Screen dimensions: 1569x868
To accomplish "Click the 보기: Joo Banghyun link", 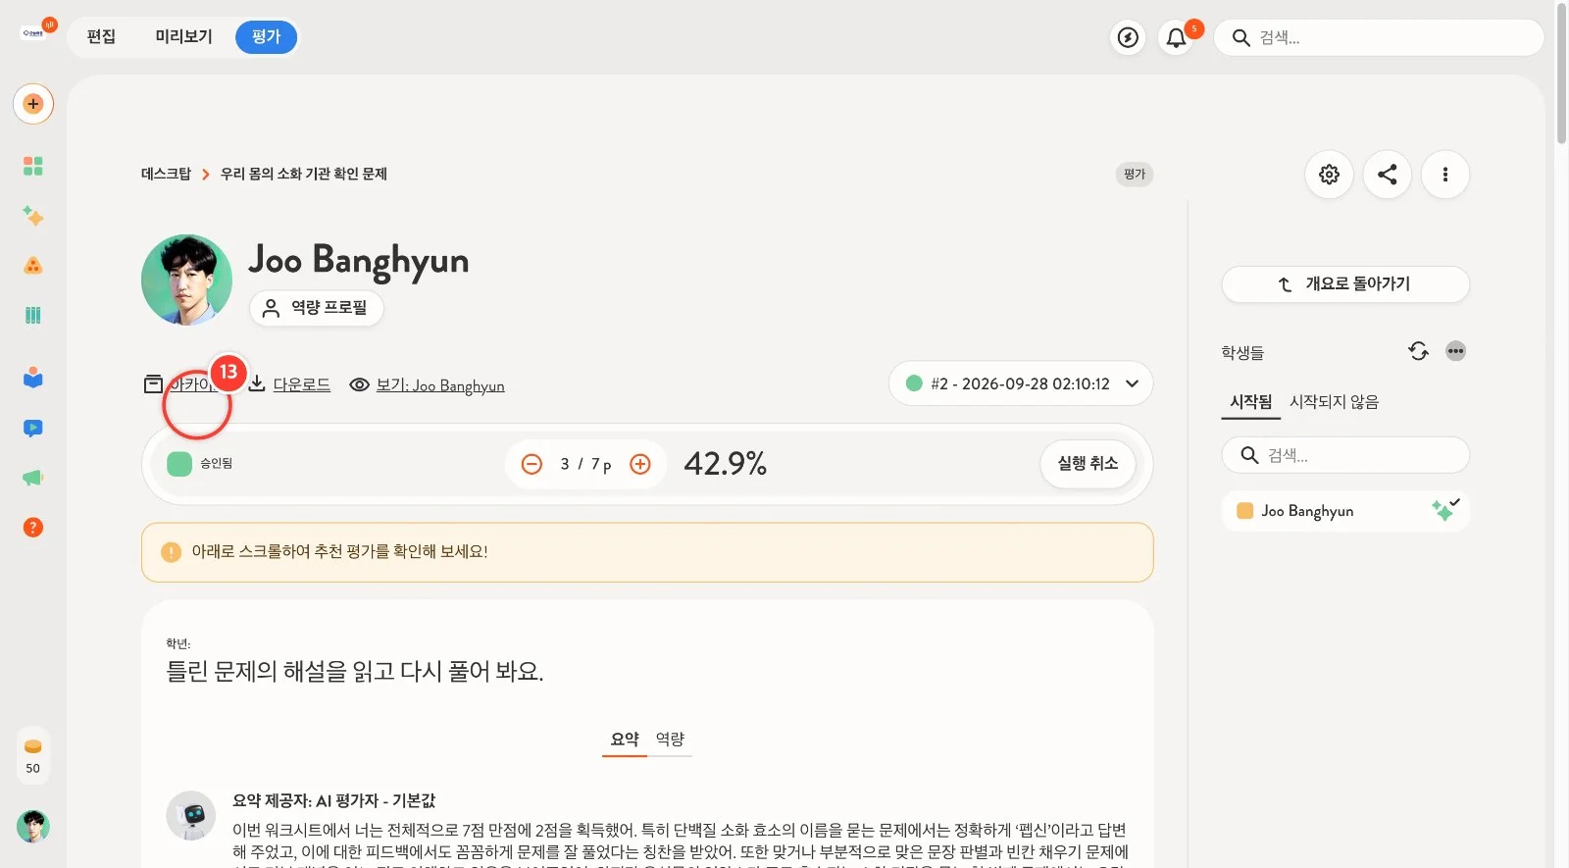I will pyautogui.click(x=428, y=385).
